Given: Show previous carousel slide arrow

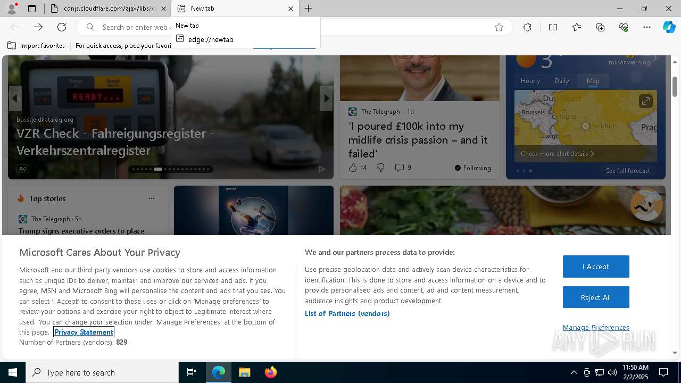Looking at the screenshot, I should (15, 98).
